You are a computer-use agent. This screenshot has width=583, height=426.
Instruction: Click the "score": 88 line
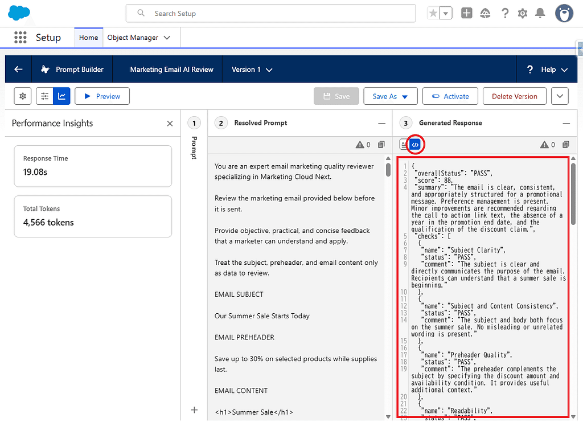[433, 181]
